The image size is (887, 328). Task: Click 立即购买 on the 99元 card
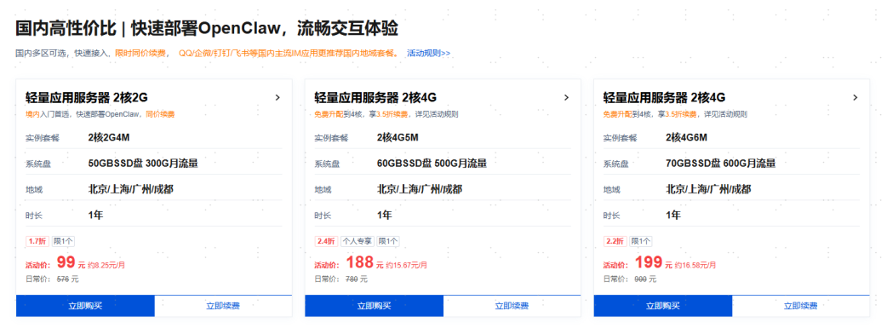pyautogui.click(x=85, y=306)
